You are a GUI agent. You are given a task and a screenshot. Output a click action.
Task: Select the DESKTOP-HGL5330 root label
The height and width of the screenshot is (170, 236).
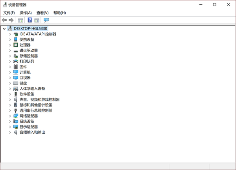pos(31,28)
